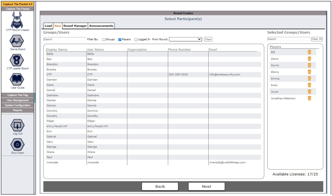The image size is (332, 196).
Task: Switch to the Announcements tab
Action: 101,26
